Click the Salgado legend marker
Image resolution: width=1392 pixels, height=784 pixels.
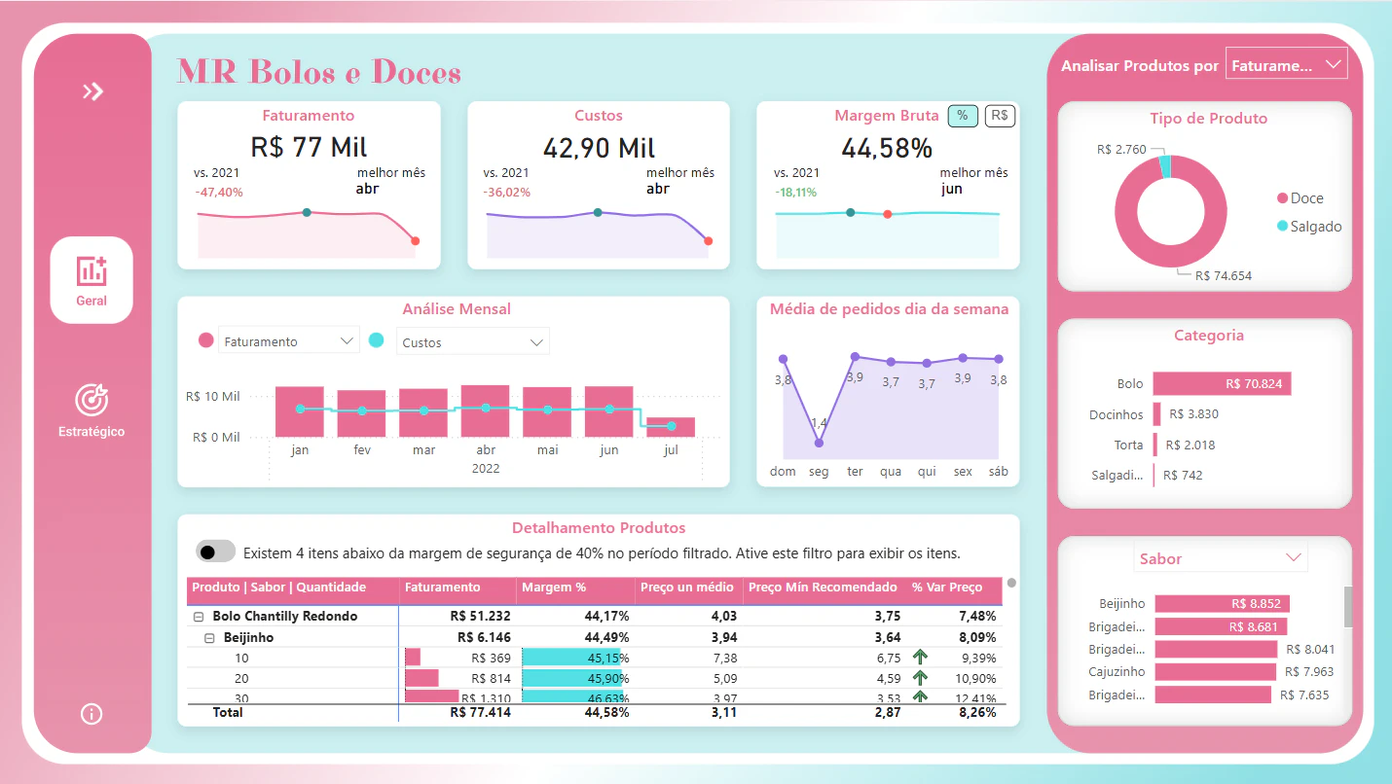click(x=1282, y=227)
